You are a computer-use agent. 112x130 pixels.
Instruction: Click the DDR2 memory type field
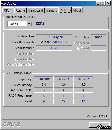coord(70,24)
